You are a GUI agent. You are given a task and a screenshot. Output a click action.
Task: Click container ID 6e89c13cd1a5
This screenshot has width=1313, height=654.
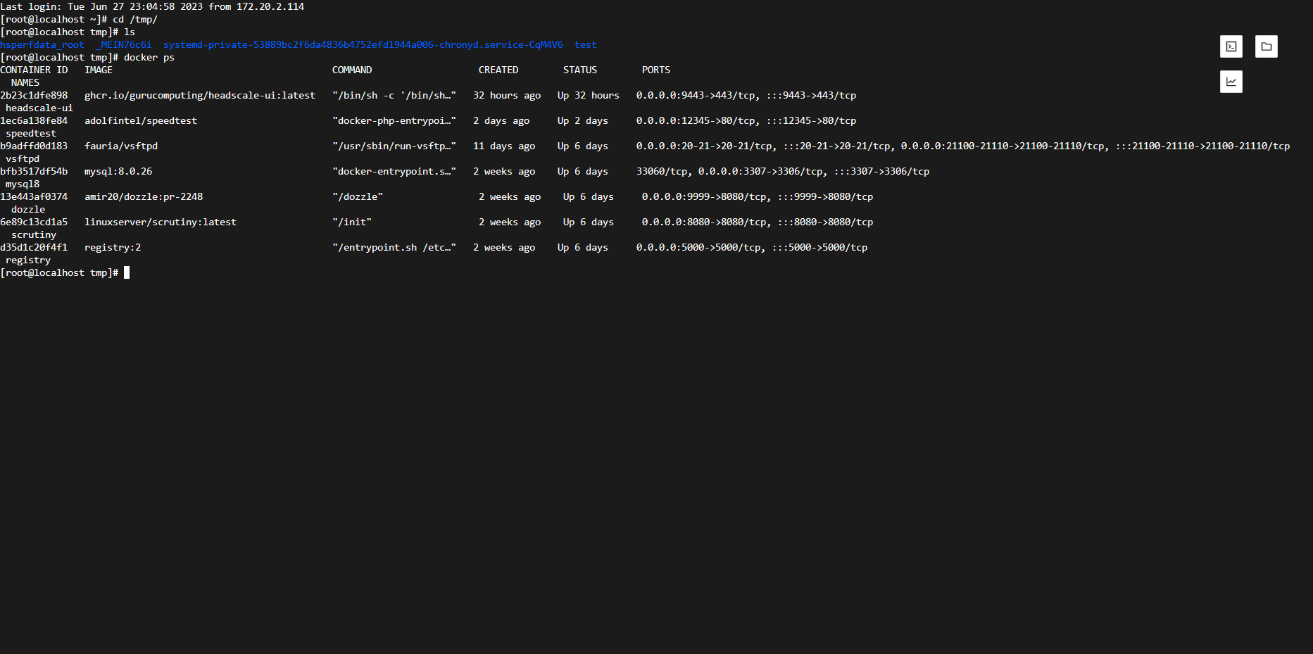34,222
